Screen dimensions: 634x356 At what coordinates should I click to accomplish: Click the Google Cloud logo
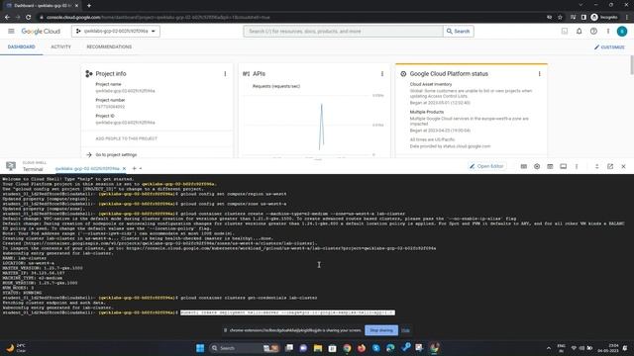pos(41,31)
